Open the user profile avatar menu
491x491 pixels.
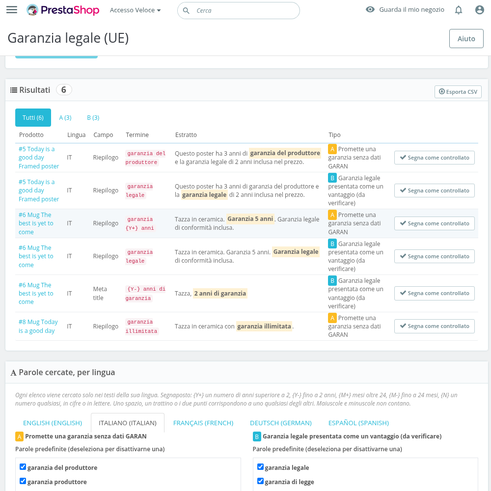(479, 10)
